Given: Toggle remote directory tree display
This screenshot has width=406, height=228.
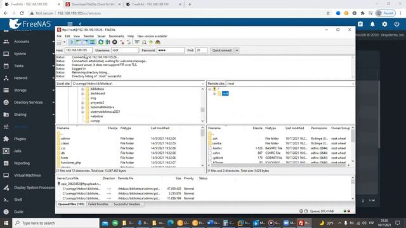Looking at the screenshot, I should (x=85, y=42).
